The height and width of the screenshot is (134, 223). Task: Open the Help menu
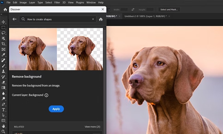[101, 3]
